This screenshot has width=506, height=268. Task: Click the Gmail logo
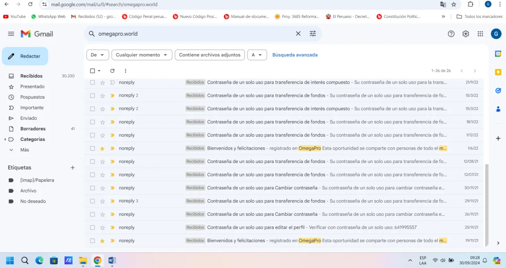[37, 34]
